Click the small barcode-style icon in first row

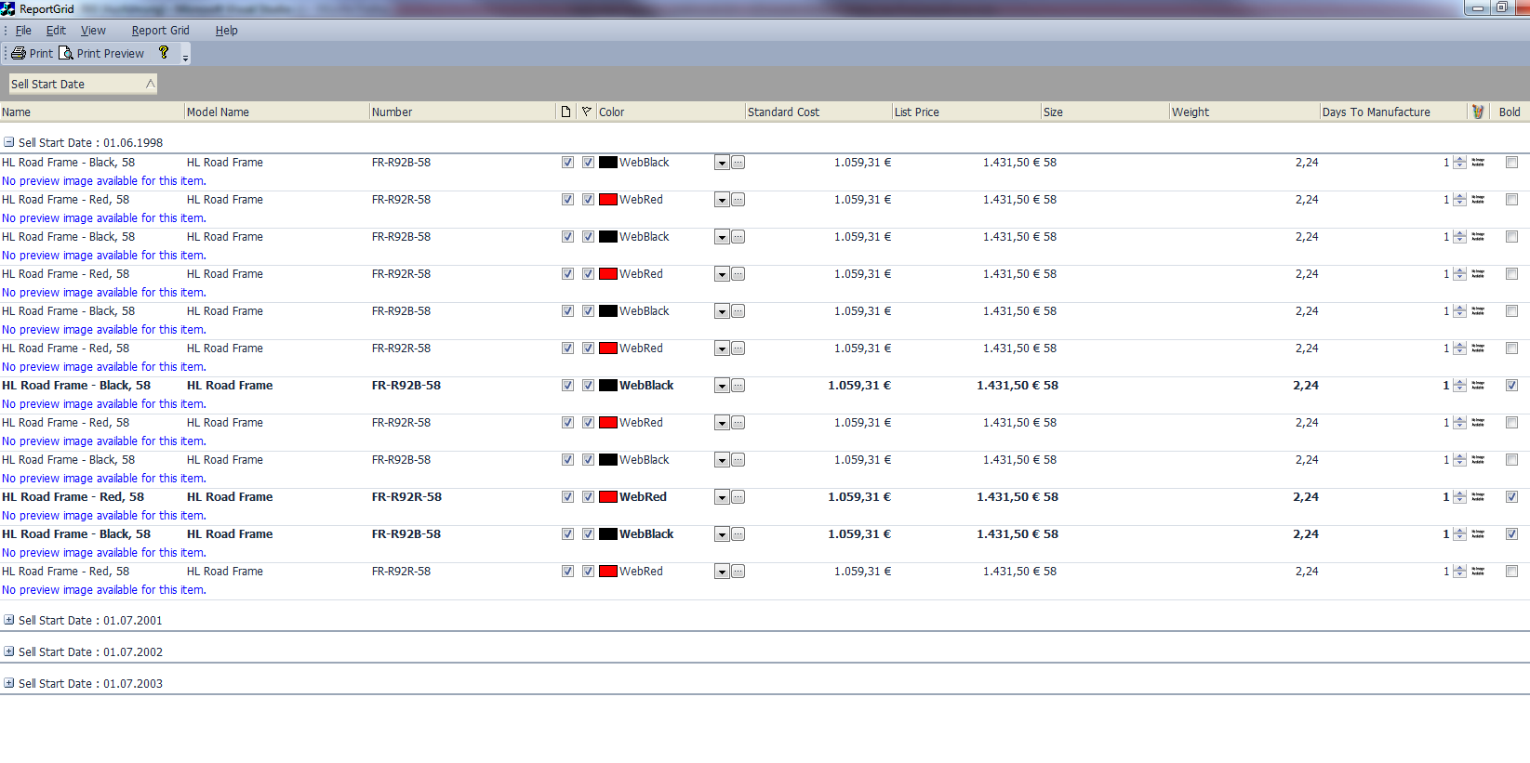pyautogui.click(x=1478, y=163)
